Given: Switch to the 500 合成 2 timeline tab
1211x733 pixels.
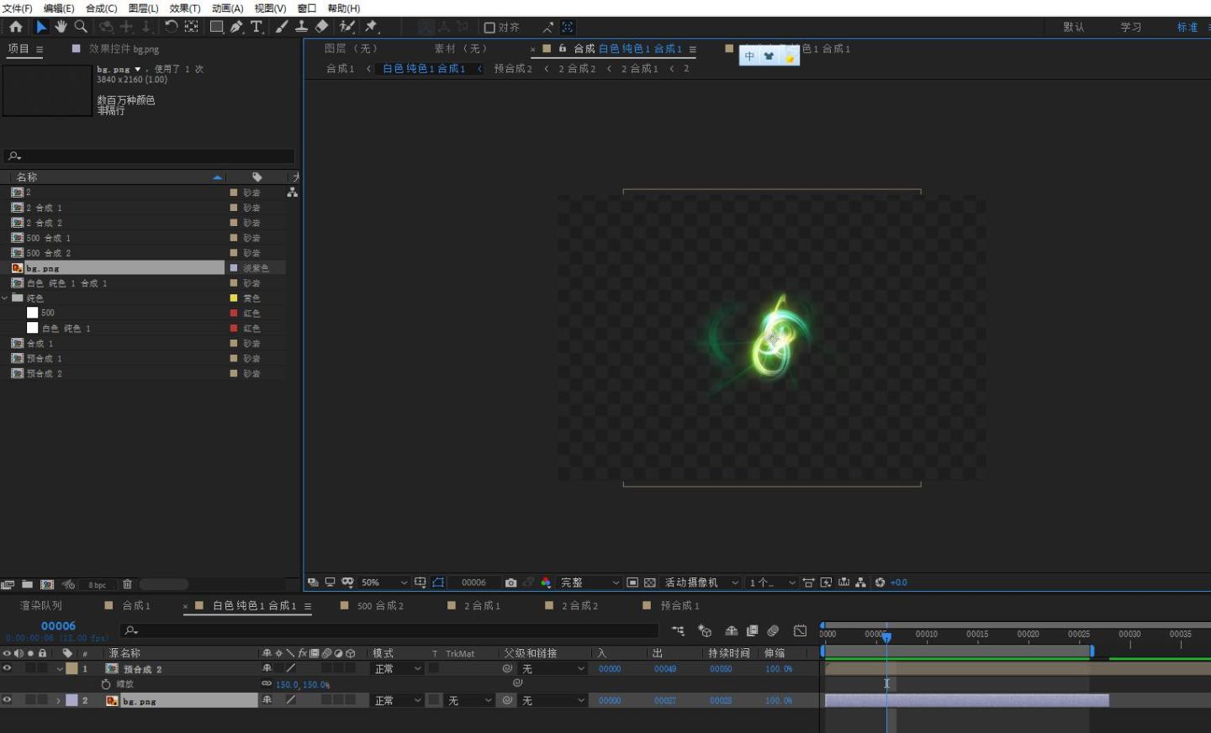Looking at the screenshot, I should tap(380, 605).
